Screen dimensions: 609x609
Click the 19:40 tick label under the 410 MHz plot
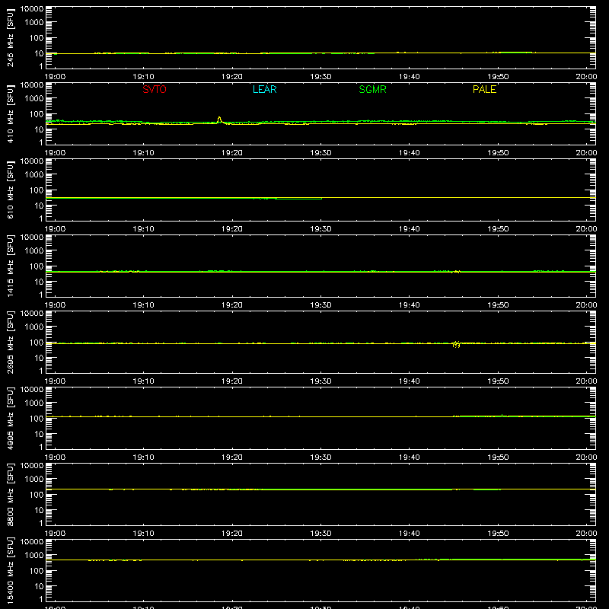click(410, 153)
